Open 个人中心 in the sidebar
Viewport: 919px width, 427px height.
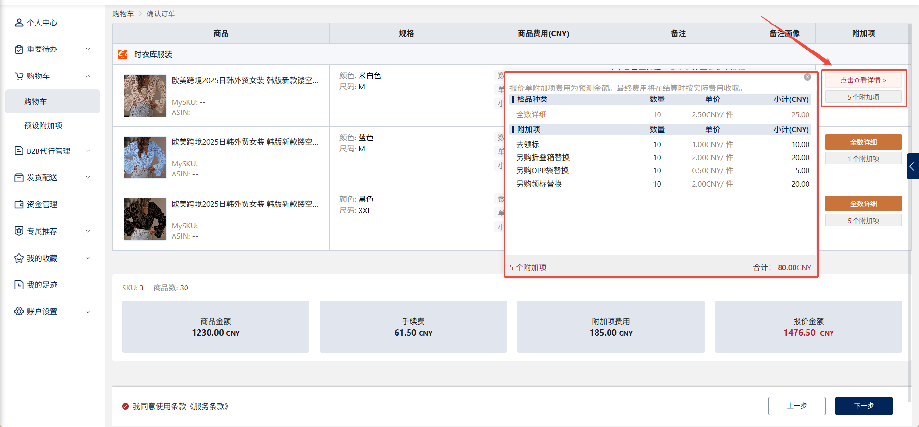point(42,23)
